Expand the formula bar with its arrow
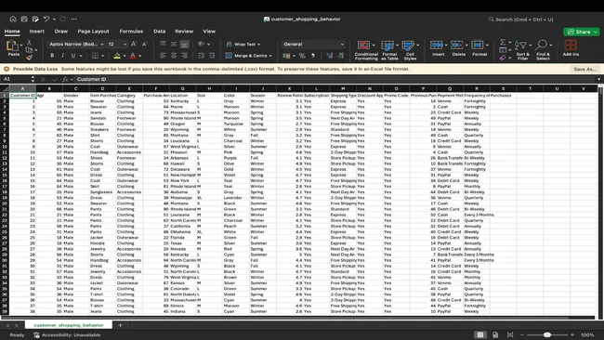The height and width of the screenshot is (340, 604). (599, 79)
